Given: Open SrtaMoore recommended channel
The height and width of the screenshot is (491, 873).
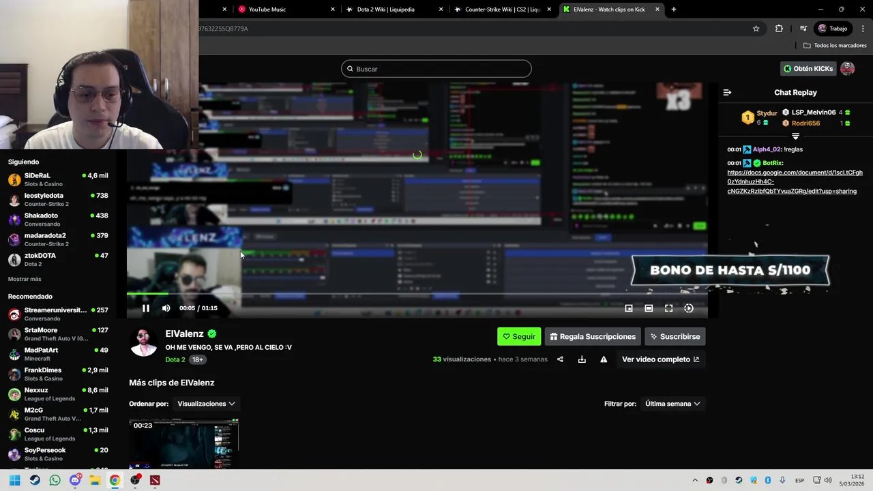Looking at the screenshot, I should pos(58,333).
